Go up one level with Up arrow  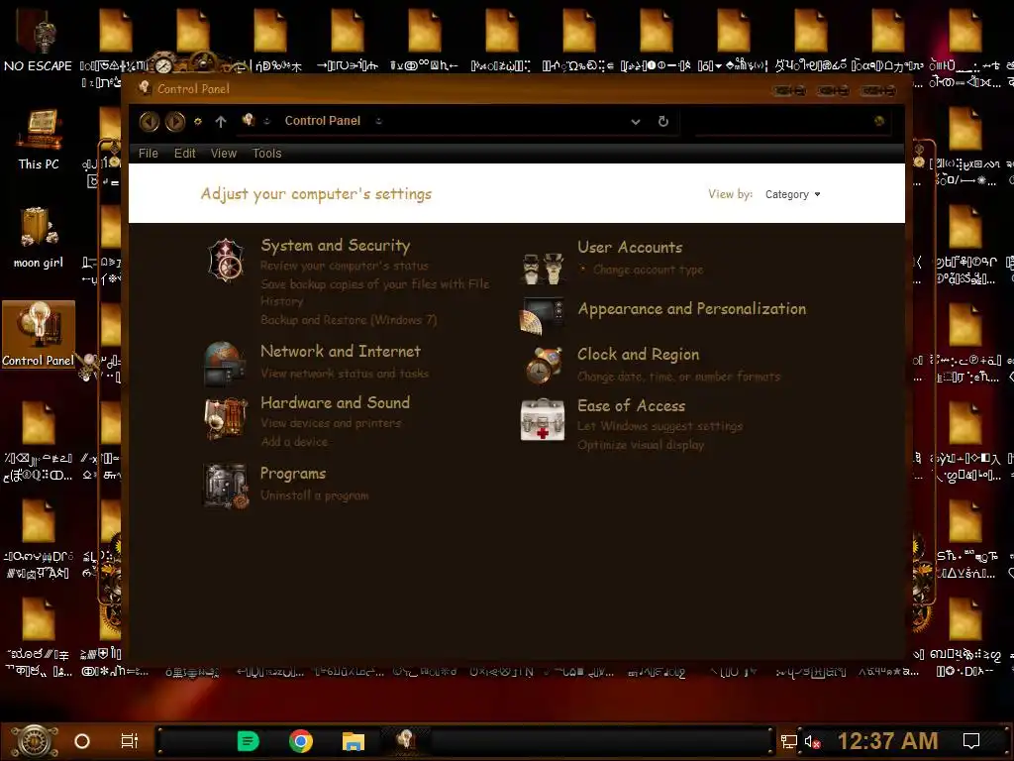coord(221,121)
